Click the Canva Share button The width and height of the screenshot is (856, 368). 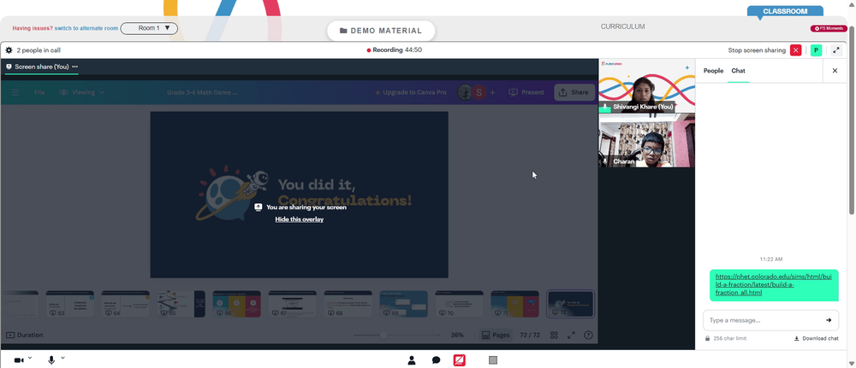click(574, 92)
